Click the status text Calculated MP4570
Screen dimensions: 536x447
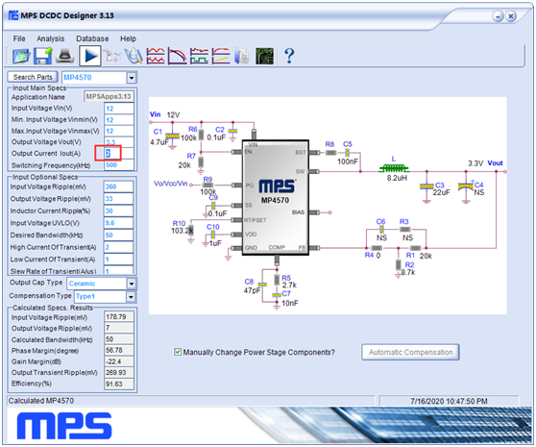click(x=41, y=401)
